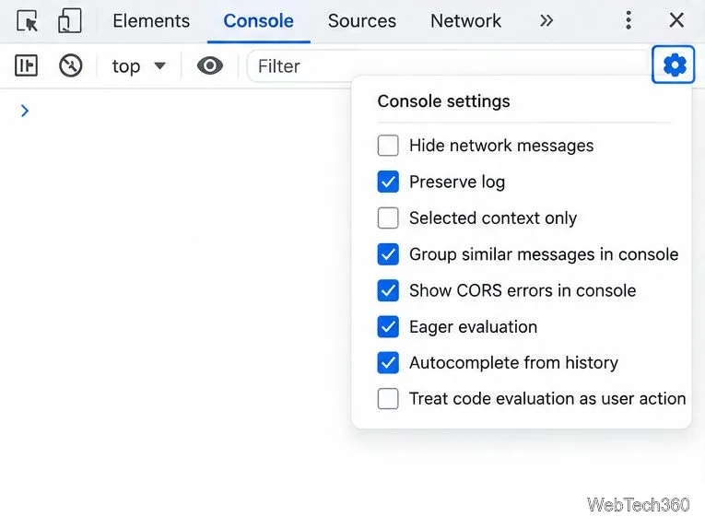The image size is (705, 529).
Task: Open the Network tab
Action: (x=465, y=20)
